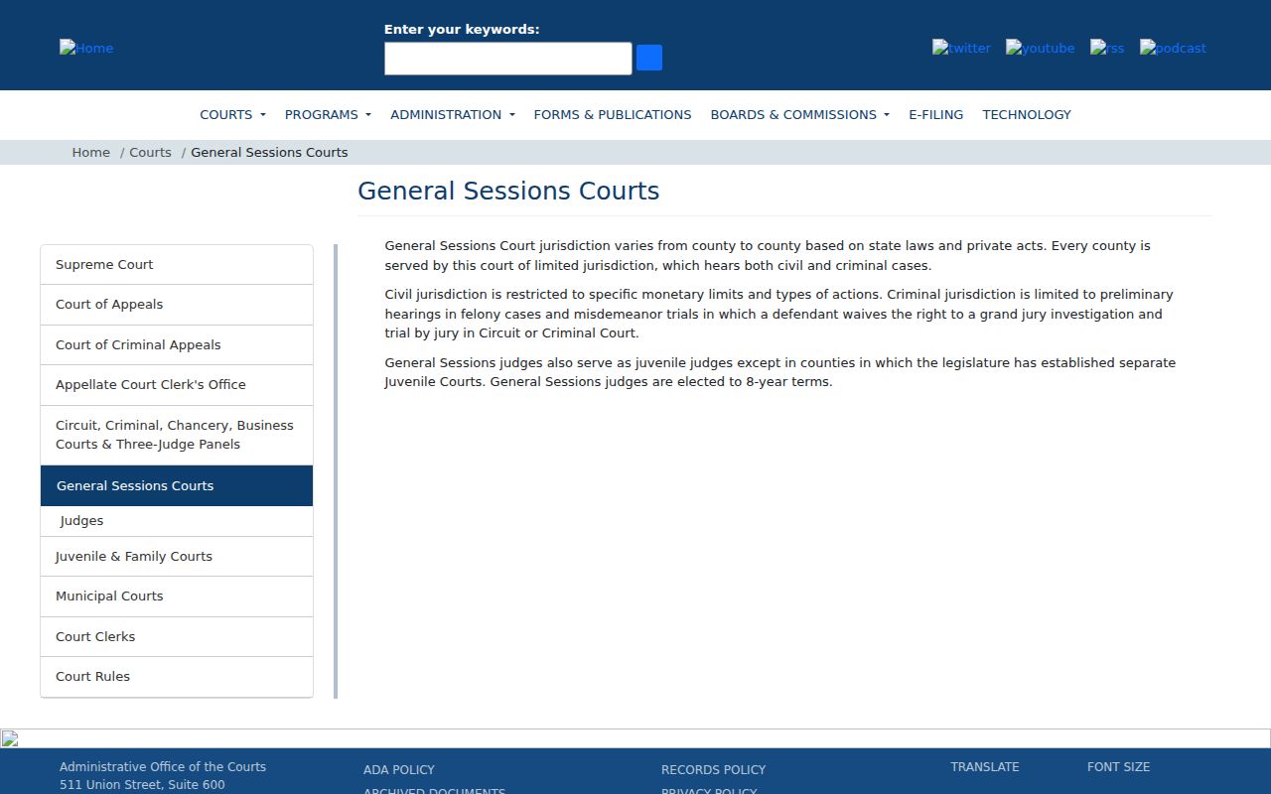
Task: Open Forms & Publications menu item
Action: pos(613,114)
